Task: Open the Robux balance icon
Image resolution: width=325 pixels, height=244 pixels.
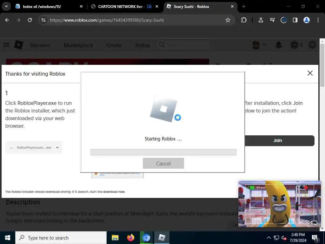Action: pos(294,45)
